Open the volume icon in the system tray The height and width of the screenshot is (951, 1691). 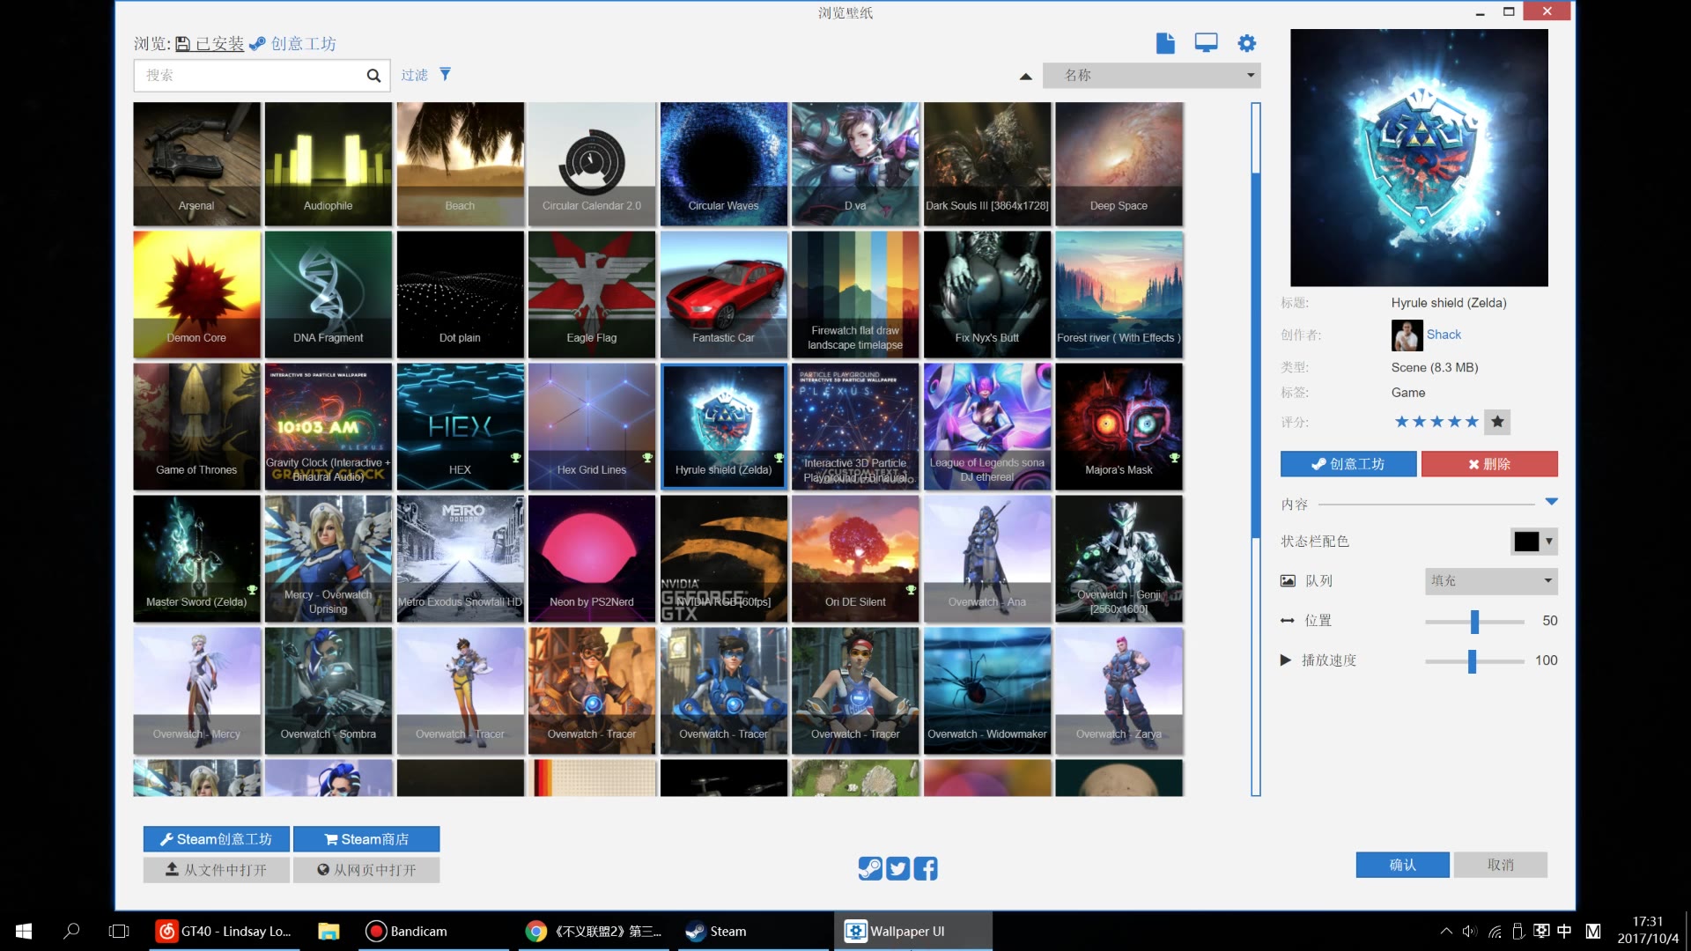[1469, 931]
